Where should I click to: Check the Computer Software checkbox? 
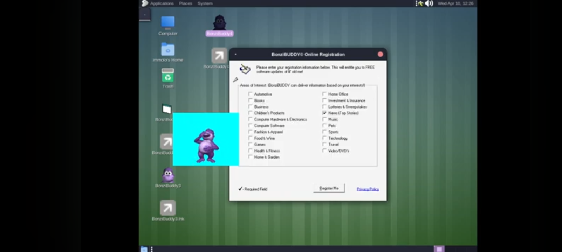(250, 125)
